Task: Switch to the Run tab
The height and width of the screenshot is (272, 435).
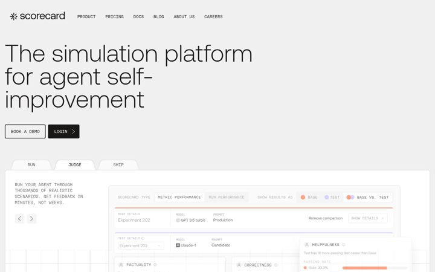Action: pos(31,165)
